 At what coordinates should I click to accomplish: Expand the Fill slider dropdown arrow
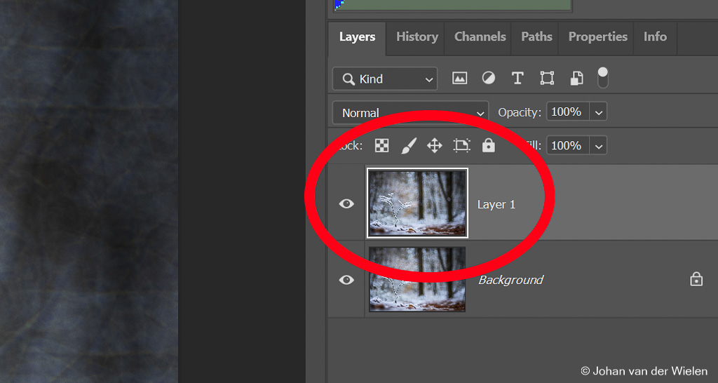pos(598,146)
